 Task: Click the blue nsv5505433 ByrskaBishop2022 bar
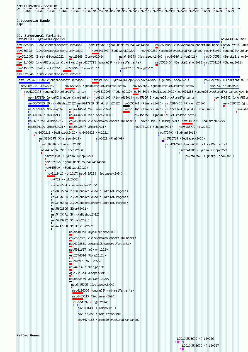(39, 106)
